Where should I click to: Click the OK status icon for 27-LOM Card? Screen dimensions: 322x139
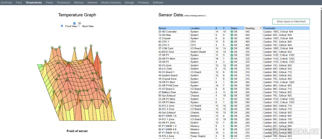[232, 49]
